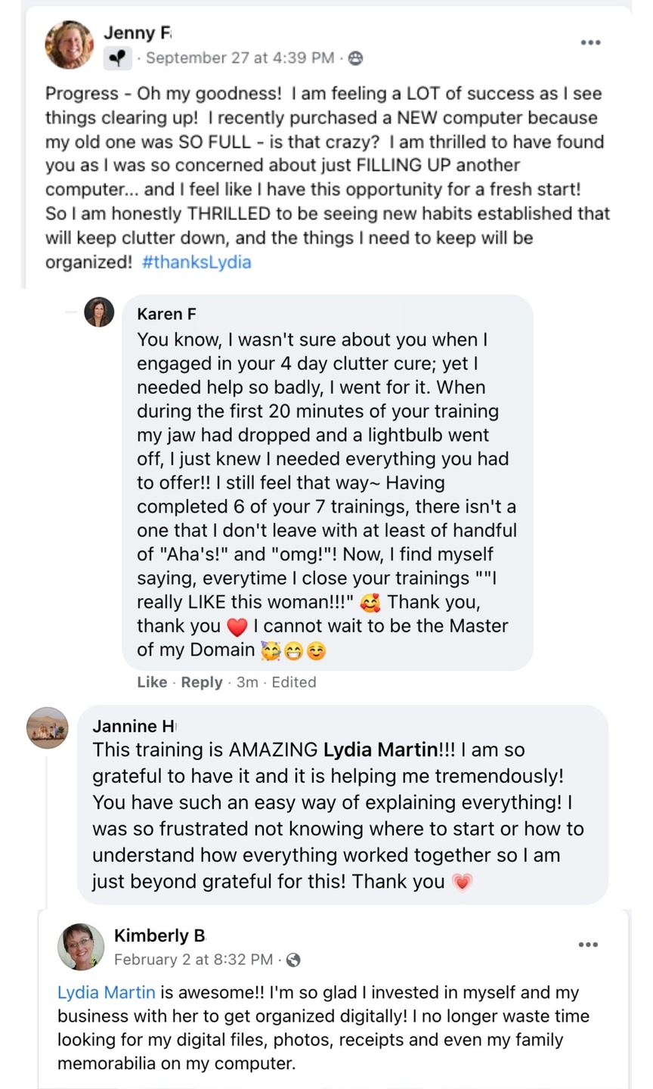Viewport: 653px width, 1089px height.
Task: Open Jannine's profile picture thumbnail
Action: click(x=47, y=728)
